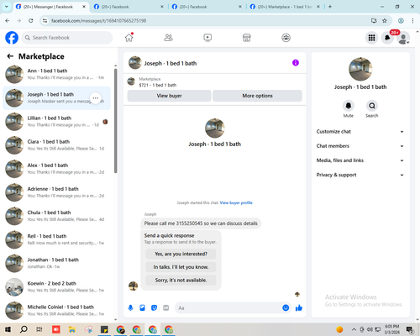Image resolution: width=420 pixels, height=336 pixels.
Task: Open Lillian - 1 bed 1 bath conversation
Action: pos(56,122)
